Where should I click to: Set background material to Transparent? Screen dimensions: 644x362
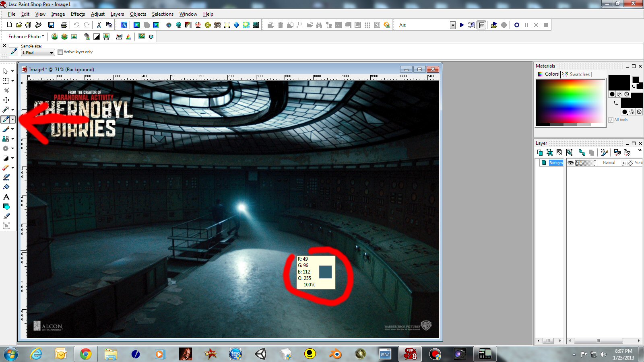639,112
